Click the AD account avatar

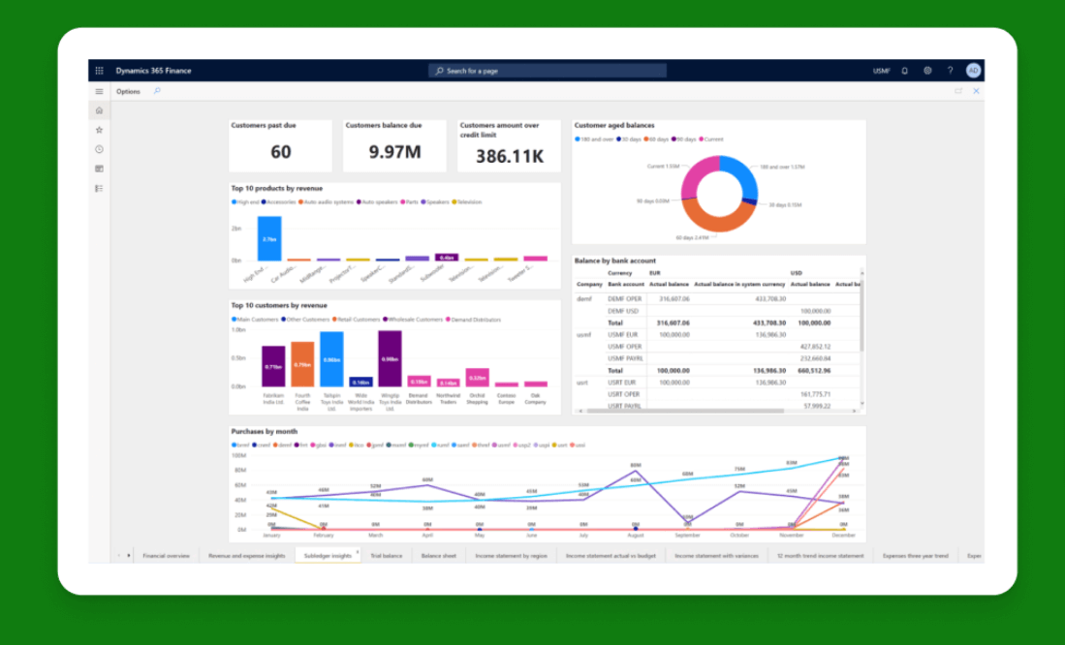tap(973, 70)
